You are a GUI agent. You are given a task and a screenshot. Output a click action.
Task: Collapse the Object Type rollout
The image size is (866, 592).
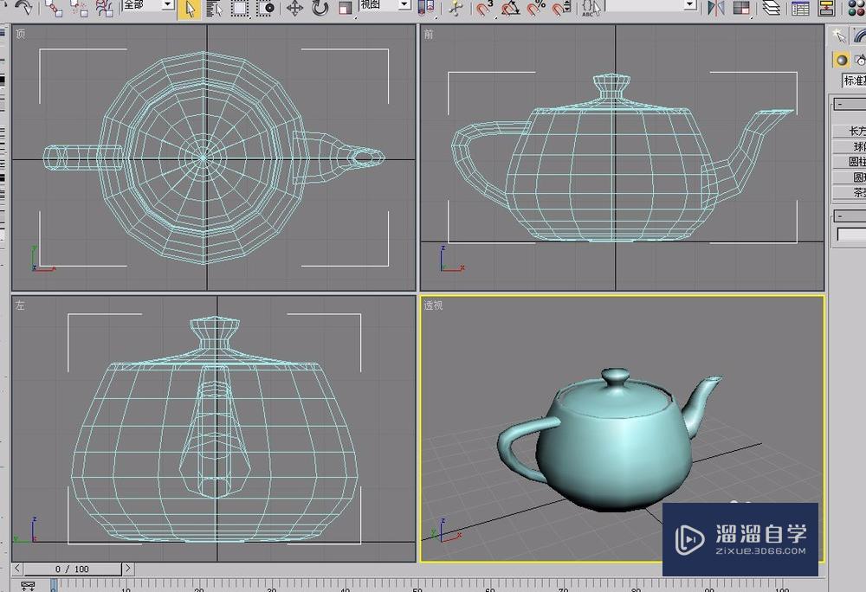850,104
